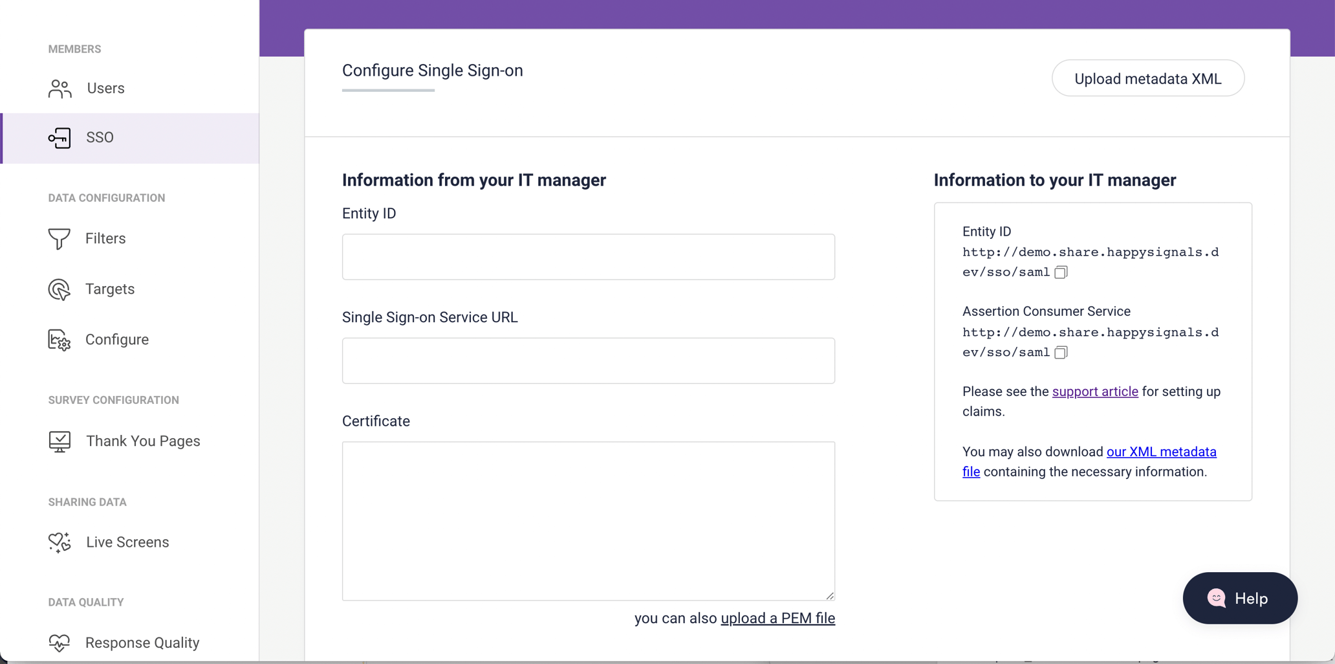Image resolution: width=1335 pixels, height=664 pixels.
Task: Open the Help chat widget
Action: click(x=1240, y=598)
